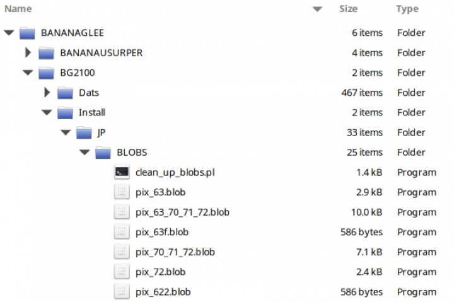
Task: Sort by the Size column header
Action: click(348, 9)
